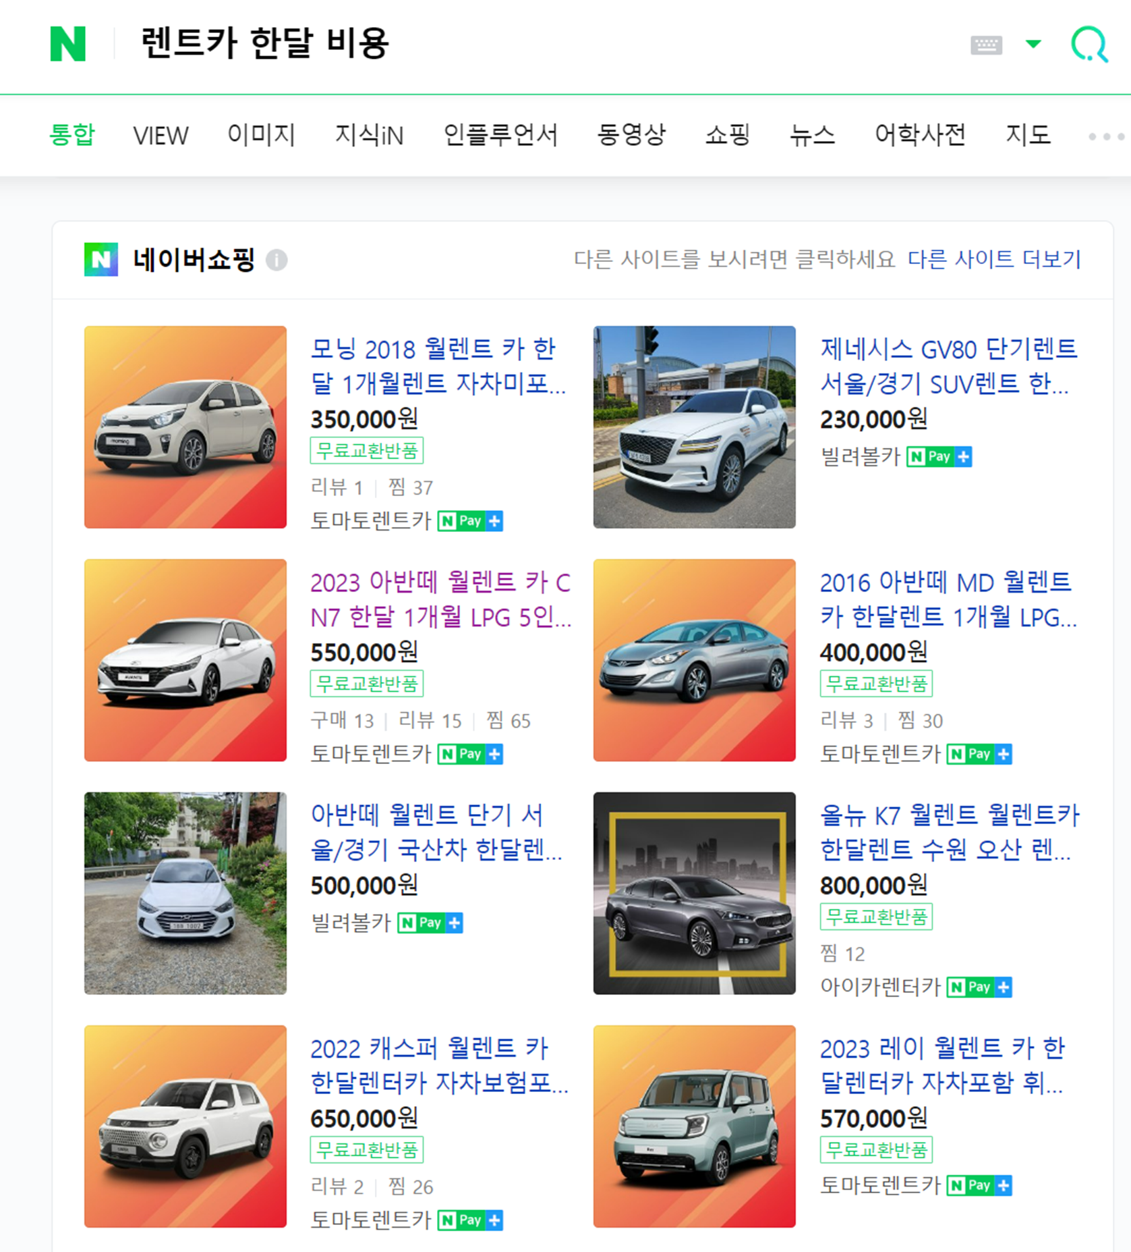
Task: Click 토마토렌트카 seller under 레이 listing
Action: click(880, 1185)
